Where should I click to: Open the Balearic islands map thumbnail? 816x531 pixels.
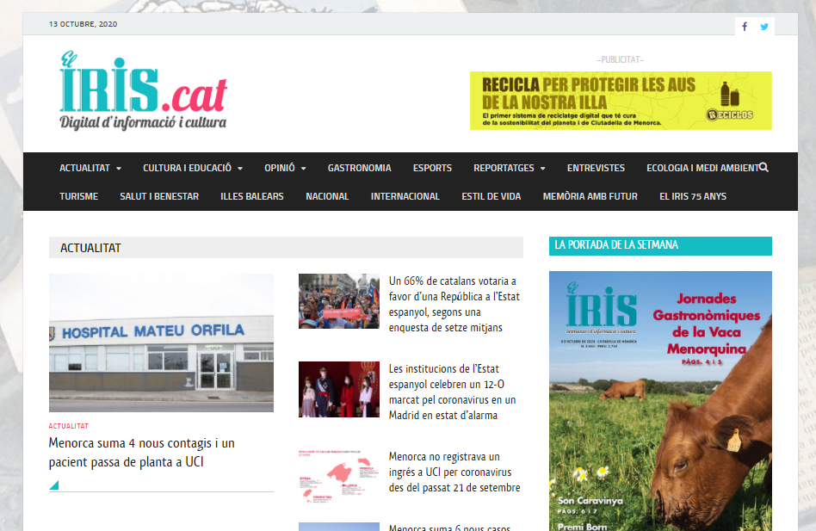coord(339,477)
